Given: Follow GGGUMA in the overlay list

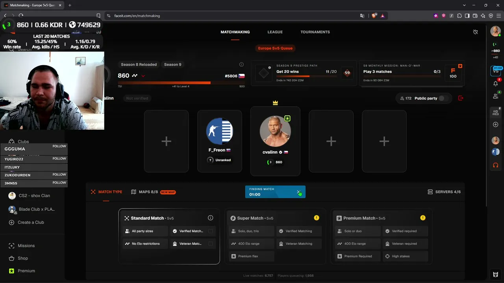Looking at the screenshot, I should pos(59,146).
